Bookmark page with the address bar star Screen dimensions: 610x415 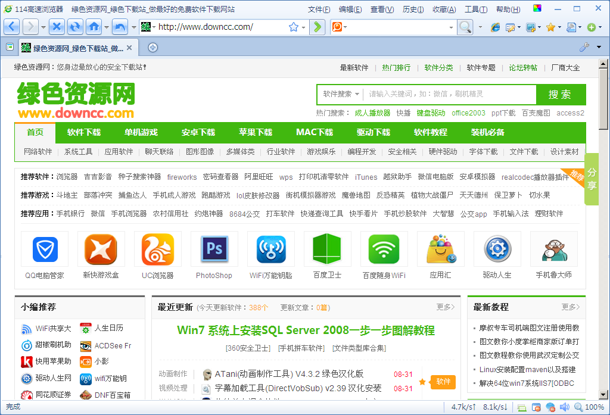[293, 27]
